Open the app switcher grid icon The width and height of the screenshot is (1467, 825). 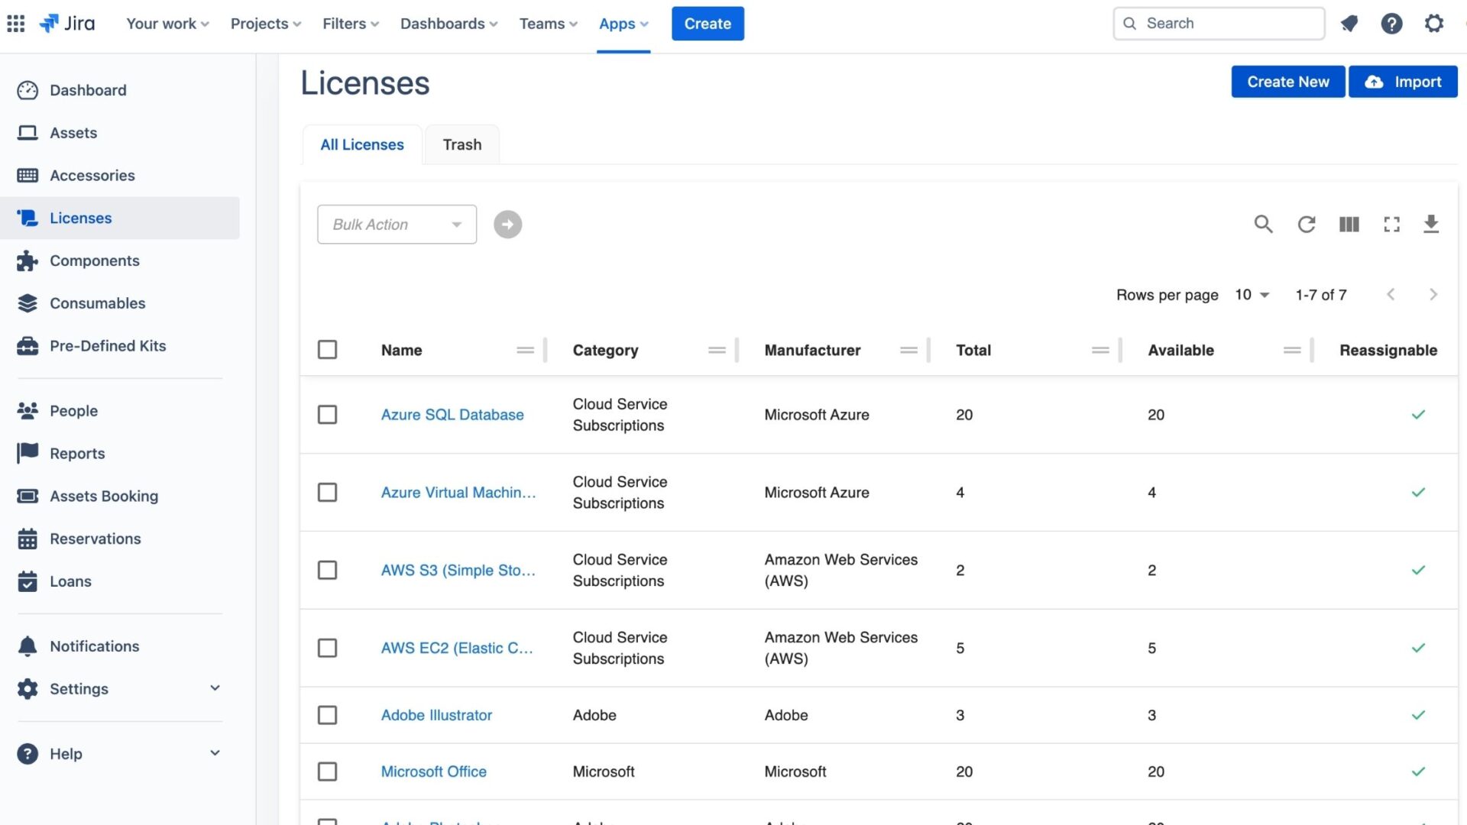tap(16, 24)
